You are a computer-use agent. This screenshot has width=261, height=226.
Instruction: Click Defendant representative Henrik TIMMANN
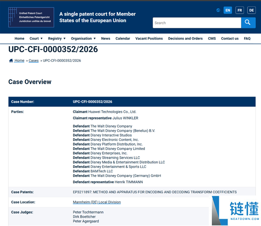[108, 182]
